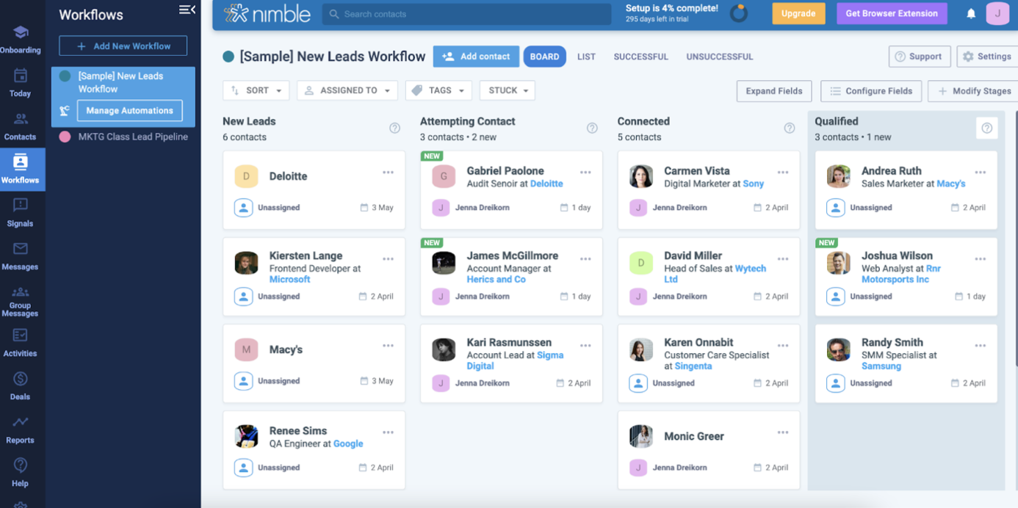Open the Successful tab
This screenshot has width=1018, height=508.
(x=640, y=57)
